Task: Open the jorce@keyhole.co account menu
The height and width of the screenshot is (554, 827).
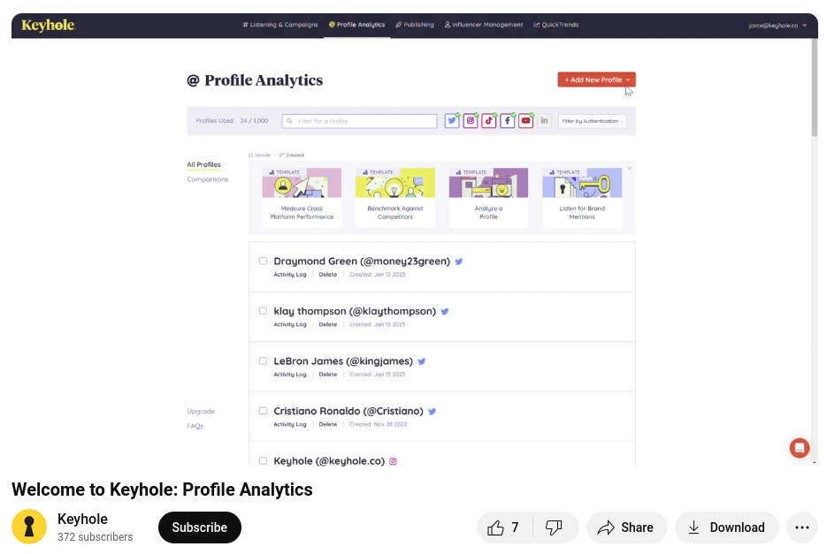Action: (x=777, y=26)
